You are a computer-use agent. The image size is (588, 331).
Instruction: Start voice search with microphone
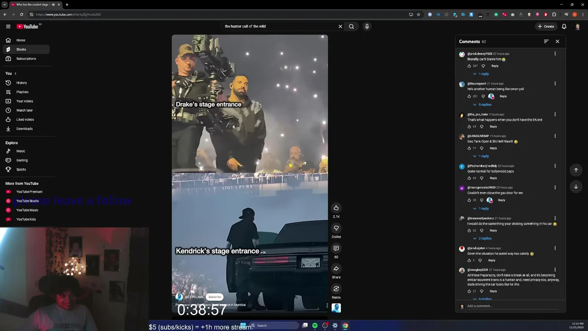(x=367, y=26)
